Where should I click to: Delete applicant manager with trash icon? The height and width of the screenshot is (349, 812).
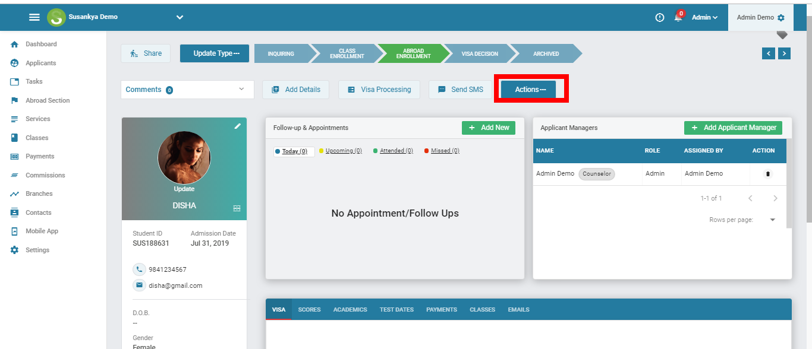point(767,174)
